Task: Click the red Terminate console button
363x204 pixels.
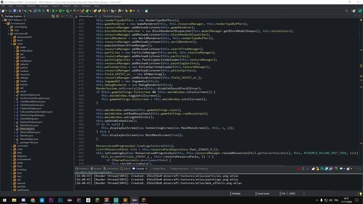Action: [298, 169]
